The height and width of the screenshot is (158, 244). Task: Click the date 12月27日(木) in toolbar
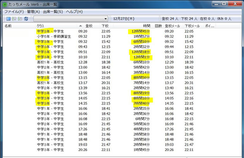point(124,19)
